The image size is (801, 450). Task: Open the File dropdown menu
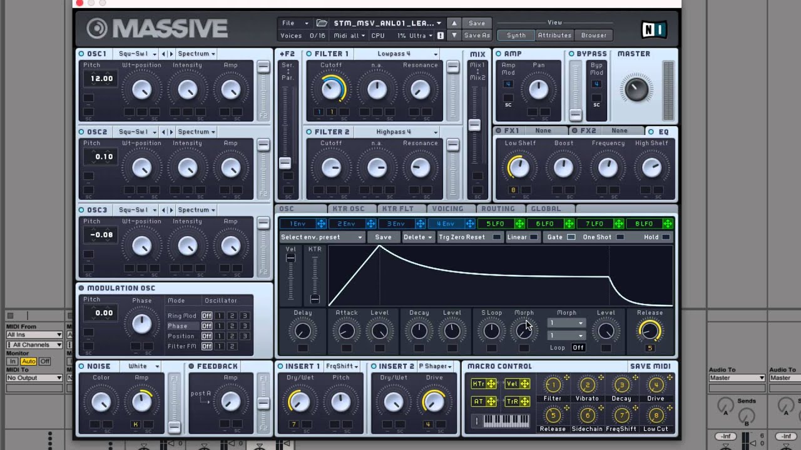pos(295,23)
